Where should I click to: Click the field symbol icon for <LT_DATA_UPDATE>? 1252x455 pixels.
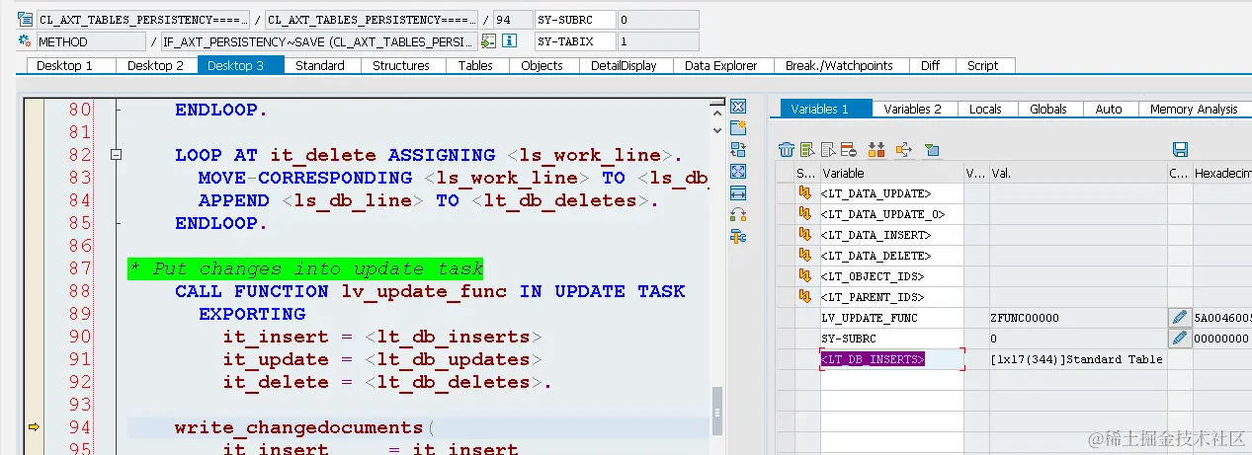pyautogui.click(x=805, y=193)
